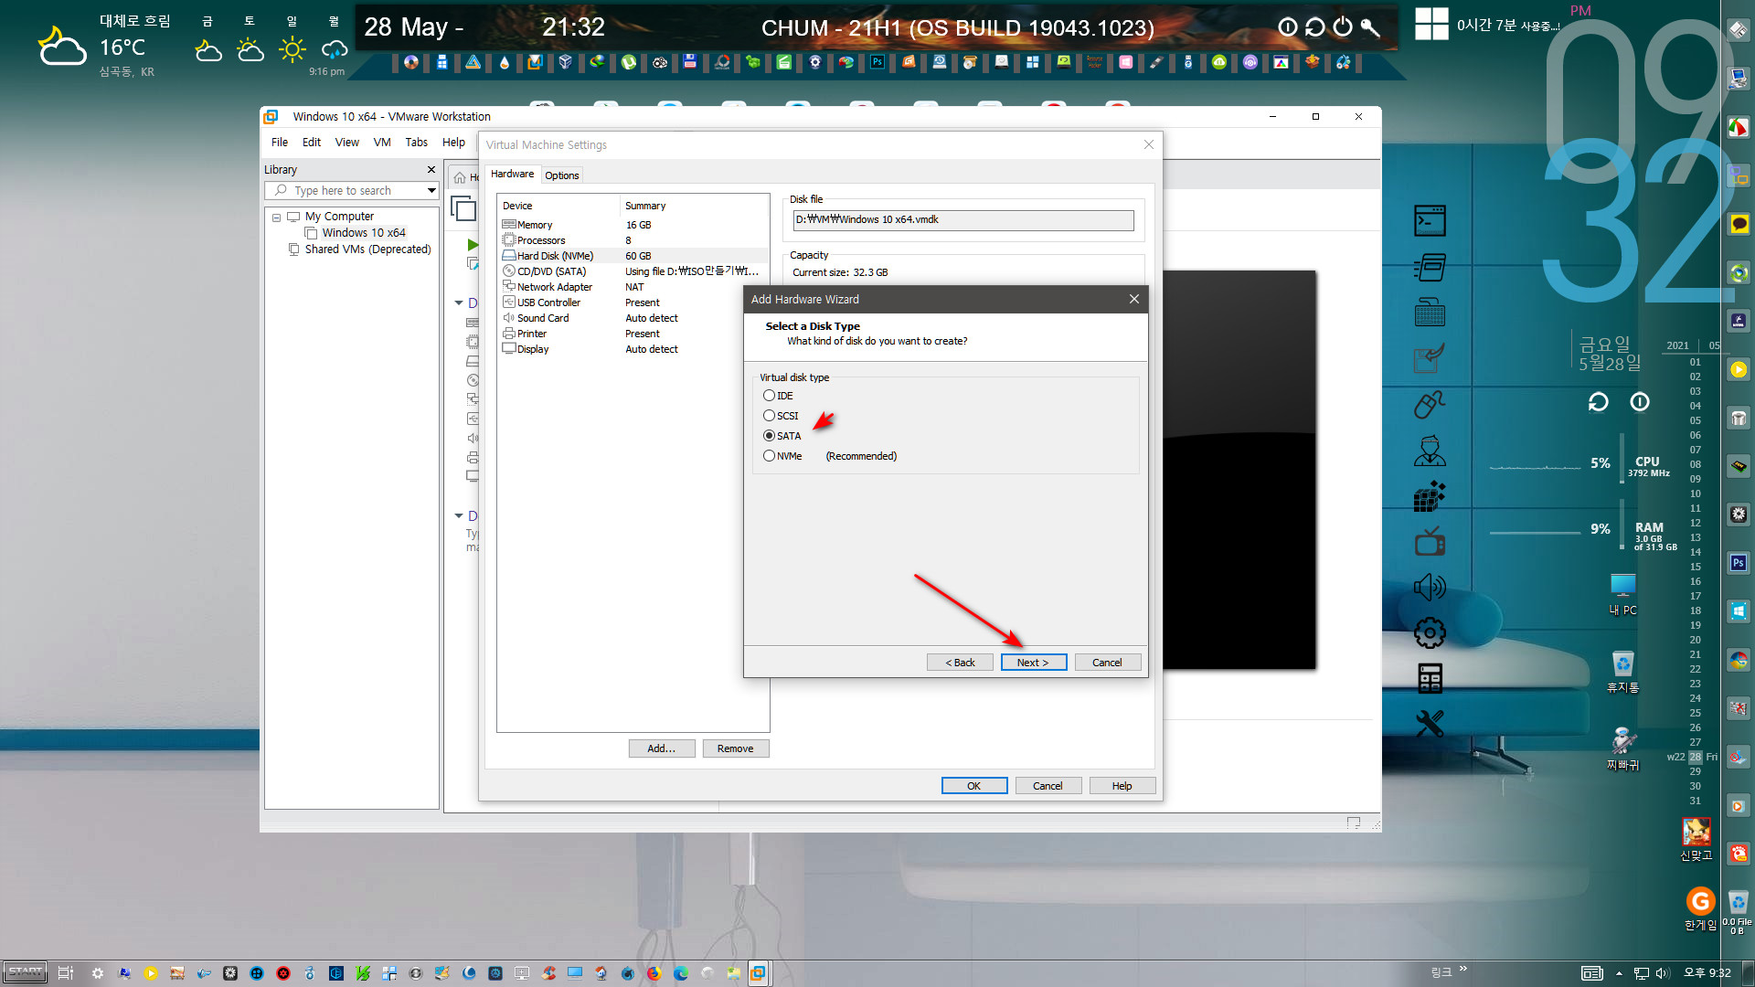
Task: Select the SATA disk type radio button
Action: click(x=769, y=436)
